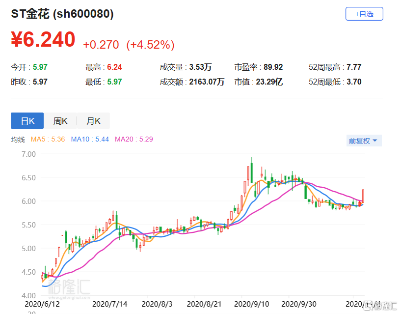Click the (+4.52%) percentage change

151,45
